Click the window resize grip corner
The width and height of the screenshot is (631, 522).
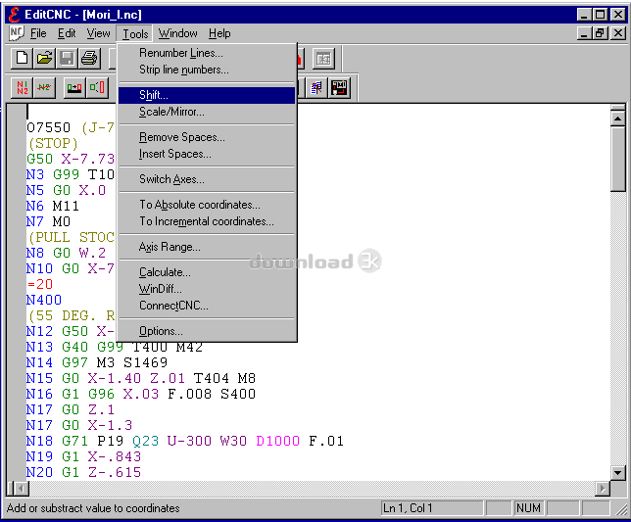(x=620, y=510)
